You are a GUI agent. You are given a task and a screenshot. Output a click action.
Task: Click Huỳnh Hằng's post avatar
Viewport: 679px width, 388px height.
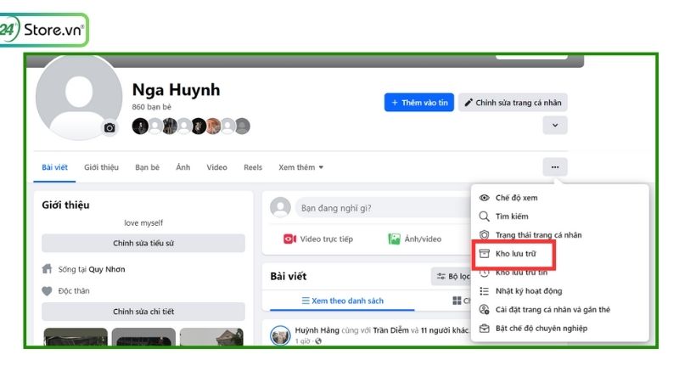(280, 335)
